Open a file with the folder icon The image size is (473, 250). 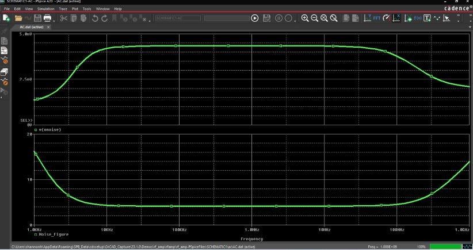[18, 18]
